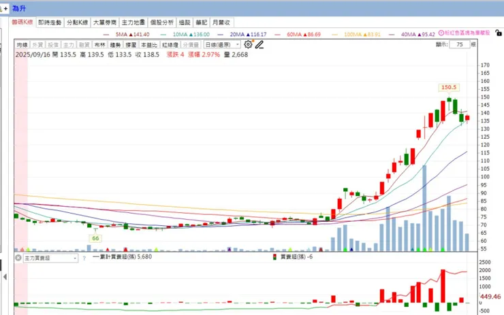Image resolution: width=504 pixels, height=315 pixels.
Task: Click the pink 粉紅色區塊為庫藏股 note
Action: [x=467, y=33]
